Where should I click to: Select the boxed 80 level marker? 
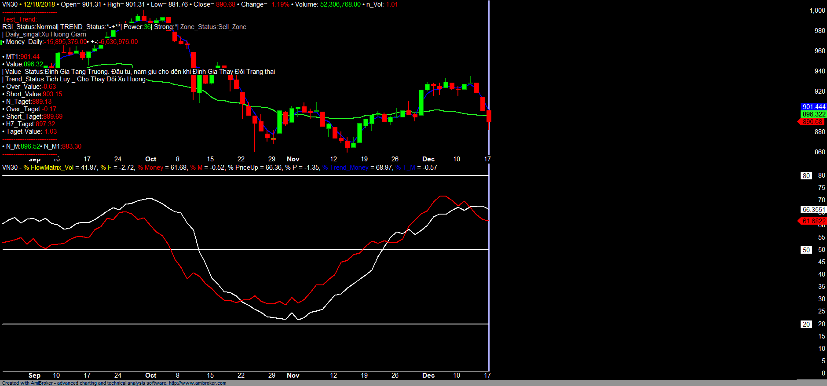tap(806, 176)
